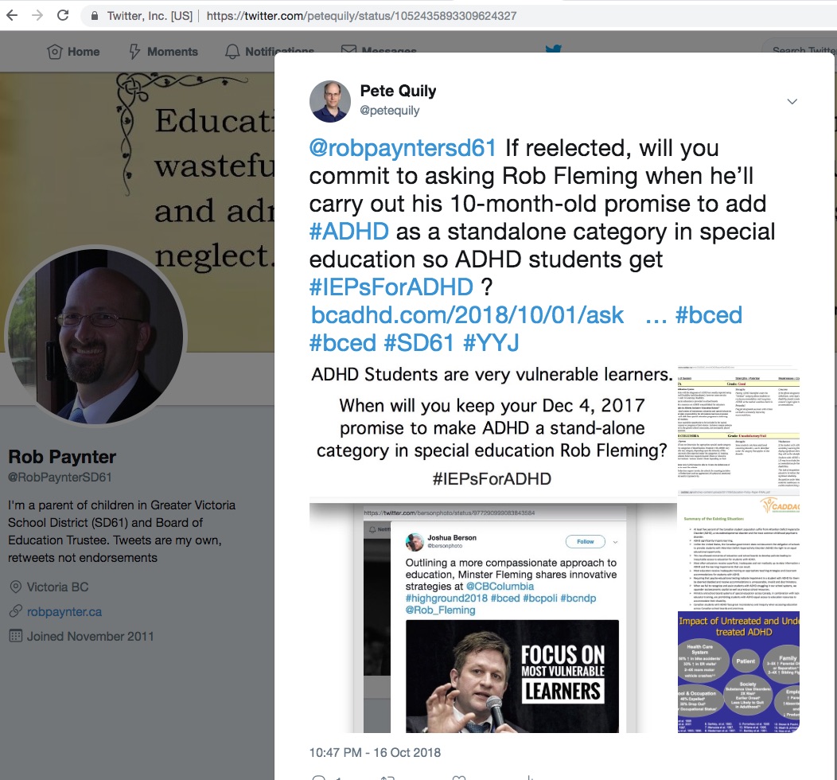Click the @robpayntersd61 mention
837x780 pixels.
point(403,148)
